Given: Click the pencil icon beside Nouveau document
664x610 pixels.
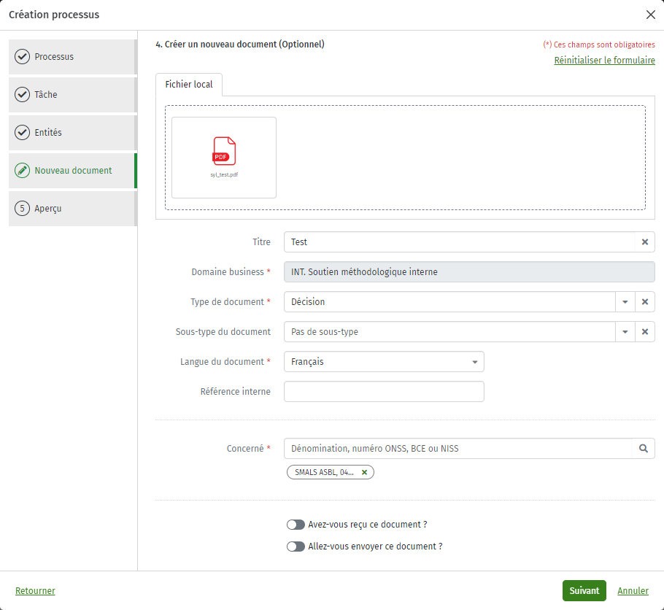Looking at the screenshot, I should coord(22,170).
